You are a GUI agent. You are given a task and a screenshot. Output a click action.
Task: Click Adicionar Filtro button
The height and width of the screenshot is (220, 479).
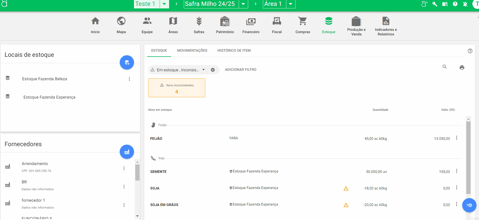tap(241, 70)
